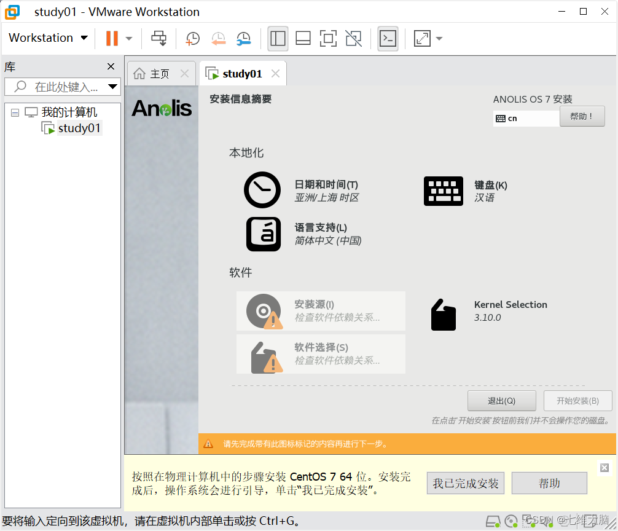Open Keyboard settings icon

444,191
